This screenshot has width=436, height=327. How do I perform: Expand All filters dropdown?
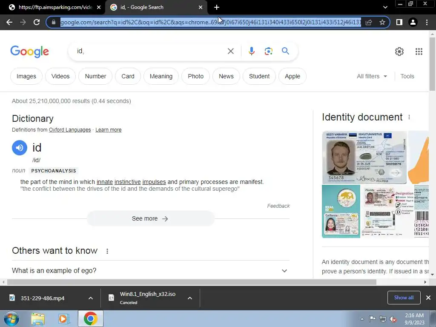tap(372, 76)
